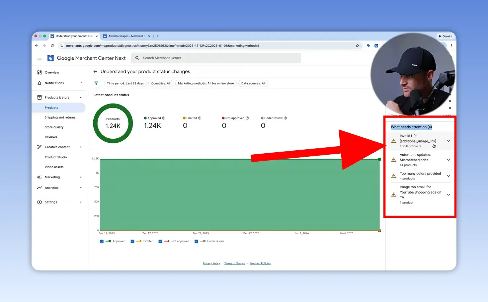Click the help icon next to Limited
The width and height of the screenshot is (488, 302).
200,118
